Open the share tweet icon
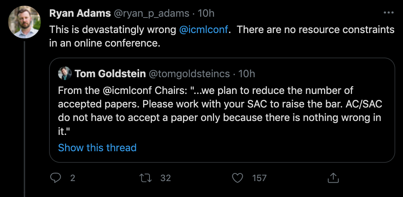This screenshot has height=197, width=403. point(333,177)
